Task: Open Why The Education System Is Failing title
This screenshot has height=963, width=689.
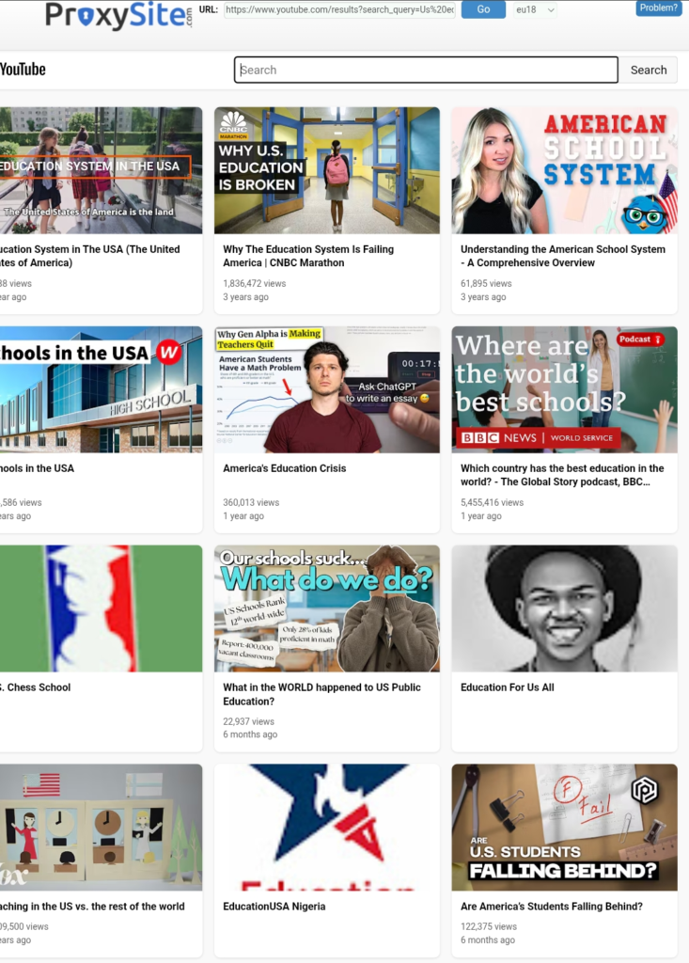Action: [308, 256]
